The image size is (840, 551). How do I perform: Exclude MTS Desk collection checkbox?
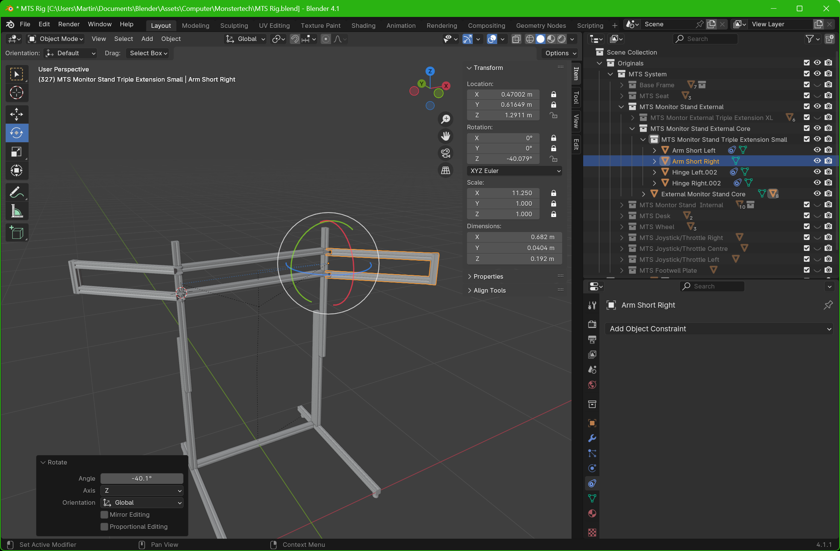807,216
